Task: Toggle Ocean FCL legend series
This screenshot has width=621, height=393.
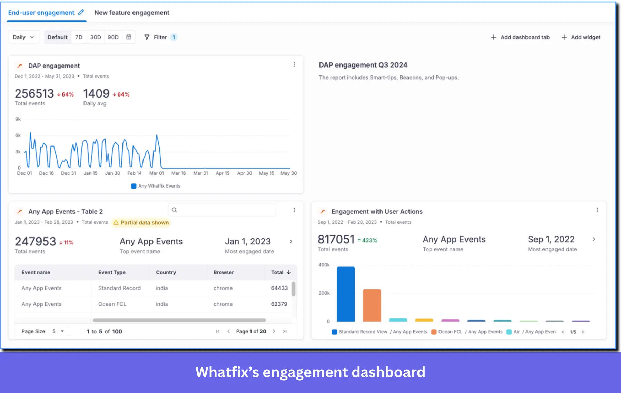Action: click(x=467, y=332)
